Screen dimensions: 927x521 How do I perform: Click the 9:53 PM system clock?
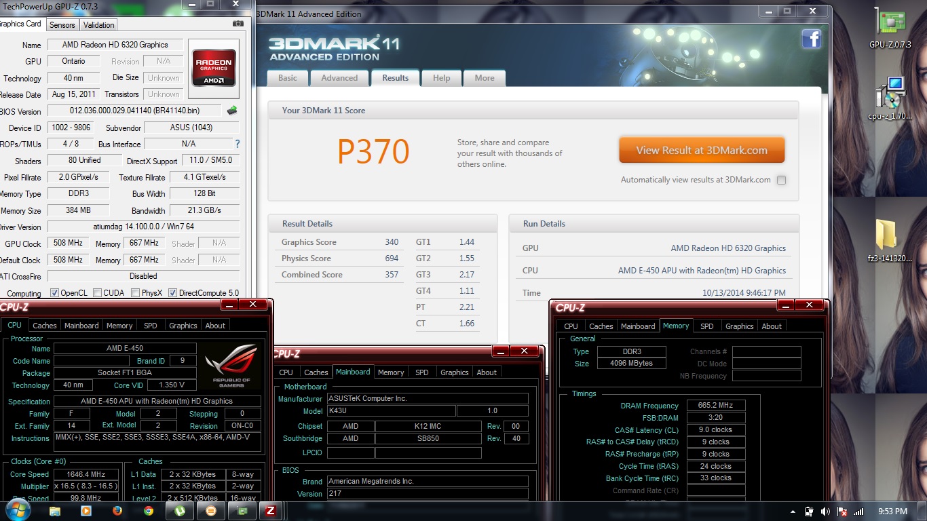892,512
